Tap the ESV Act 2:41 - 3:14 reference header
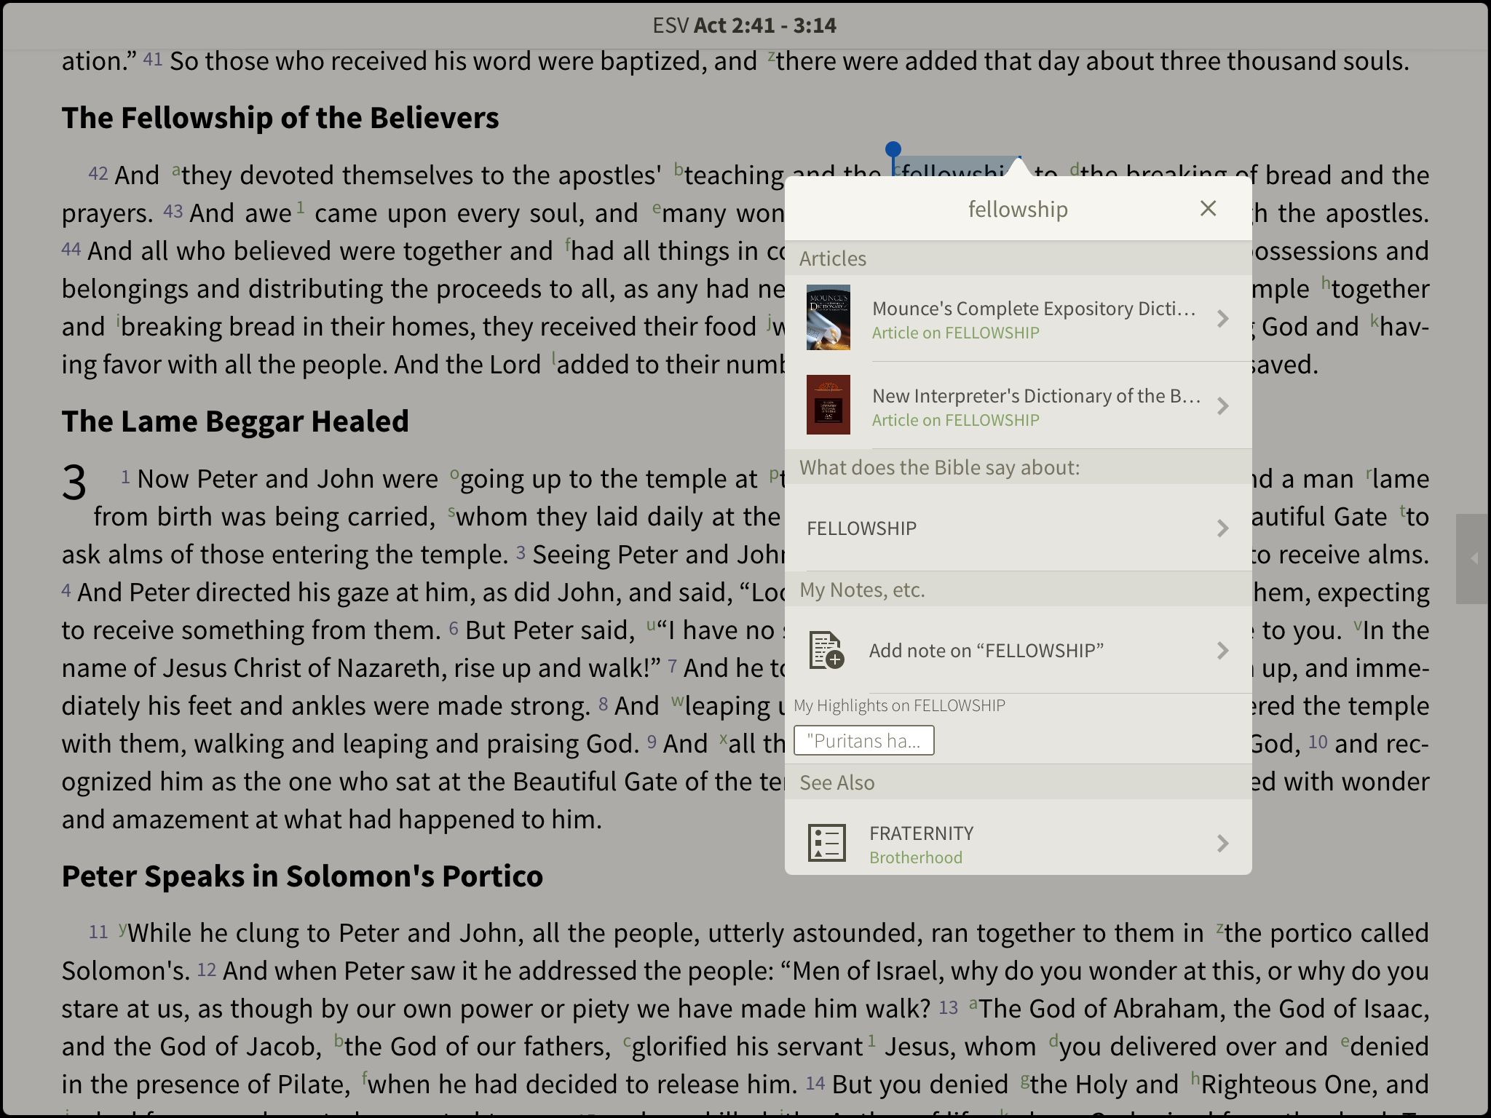Viewport: 1491px width, 1118px height. point(744,25)
